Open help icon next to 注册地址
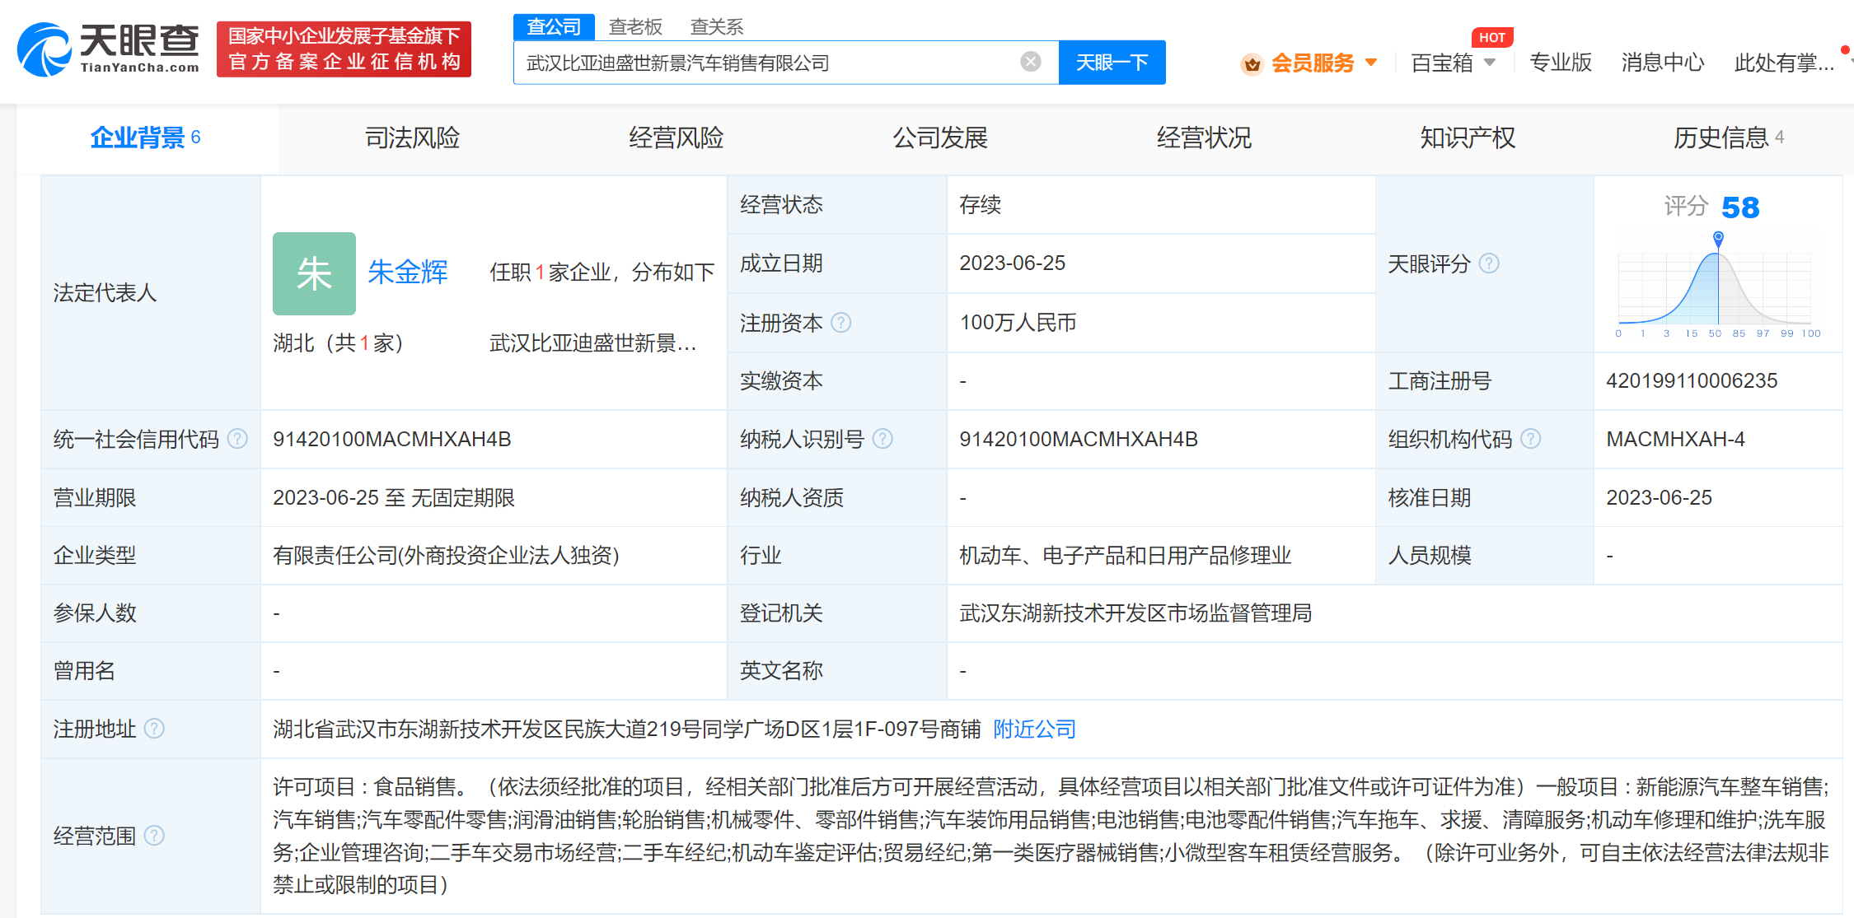Screen dimensions: 1854x918 coord(154,729)
